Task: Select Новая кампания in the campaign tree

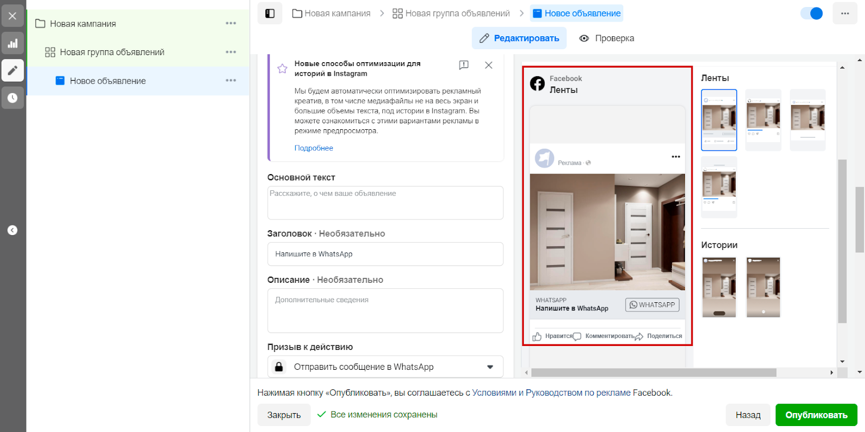Action: pos(83,24)
